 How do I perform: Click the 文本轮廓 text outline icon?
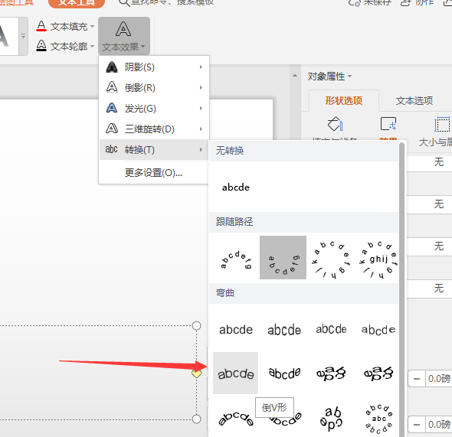41,46
